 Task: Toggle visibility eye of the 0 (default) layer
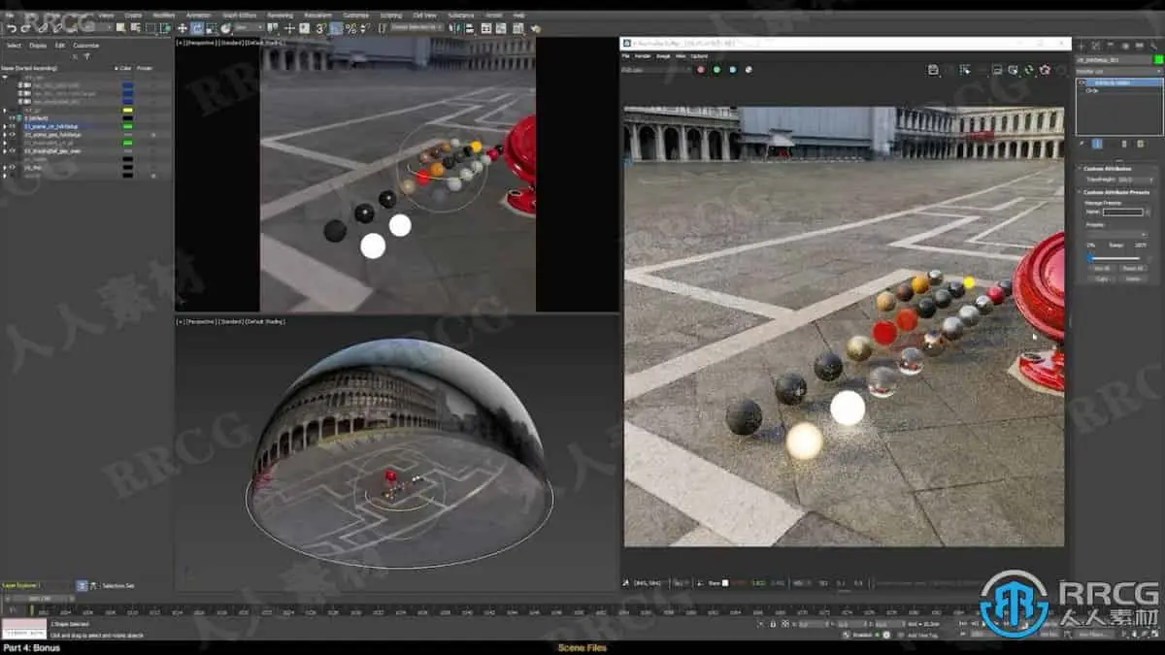click(x=13, y=117)
